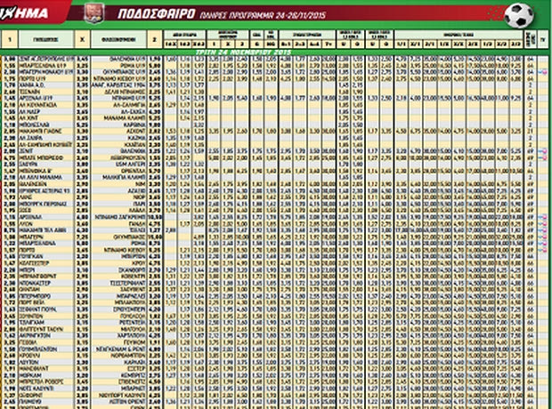Click the away win '2' column header
This screenshot has height=409, width=552.
(x=154, y=39)
